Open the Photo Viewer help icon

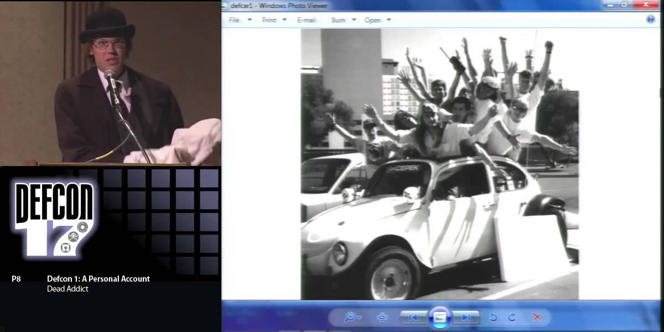(651, 19)
